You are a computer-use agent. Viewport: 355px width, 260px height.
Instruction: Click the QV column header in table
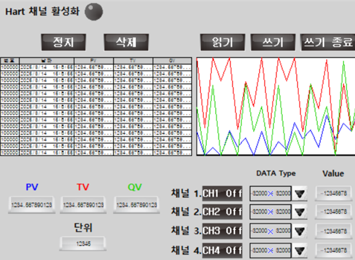172,61
